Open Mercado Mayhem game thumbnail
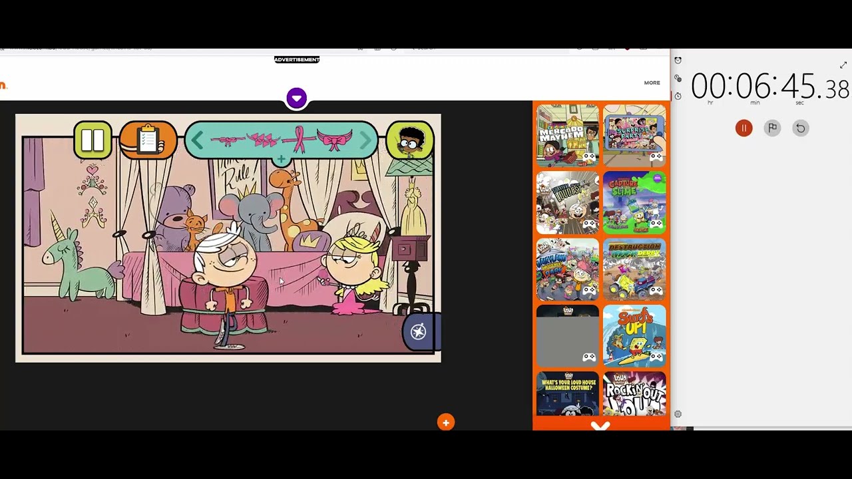 point(567,136)
